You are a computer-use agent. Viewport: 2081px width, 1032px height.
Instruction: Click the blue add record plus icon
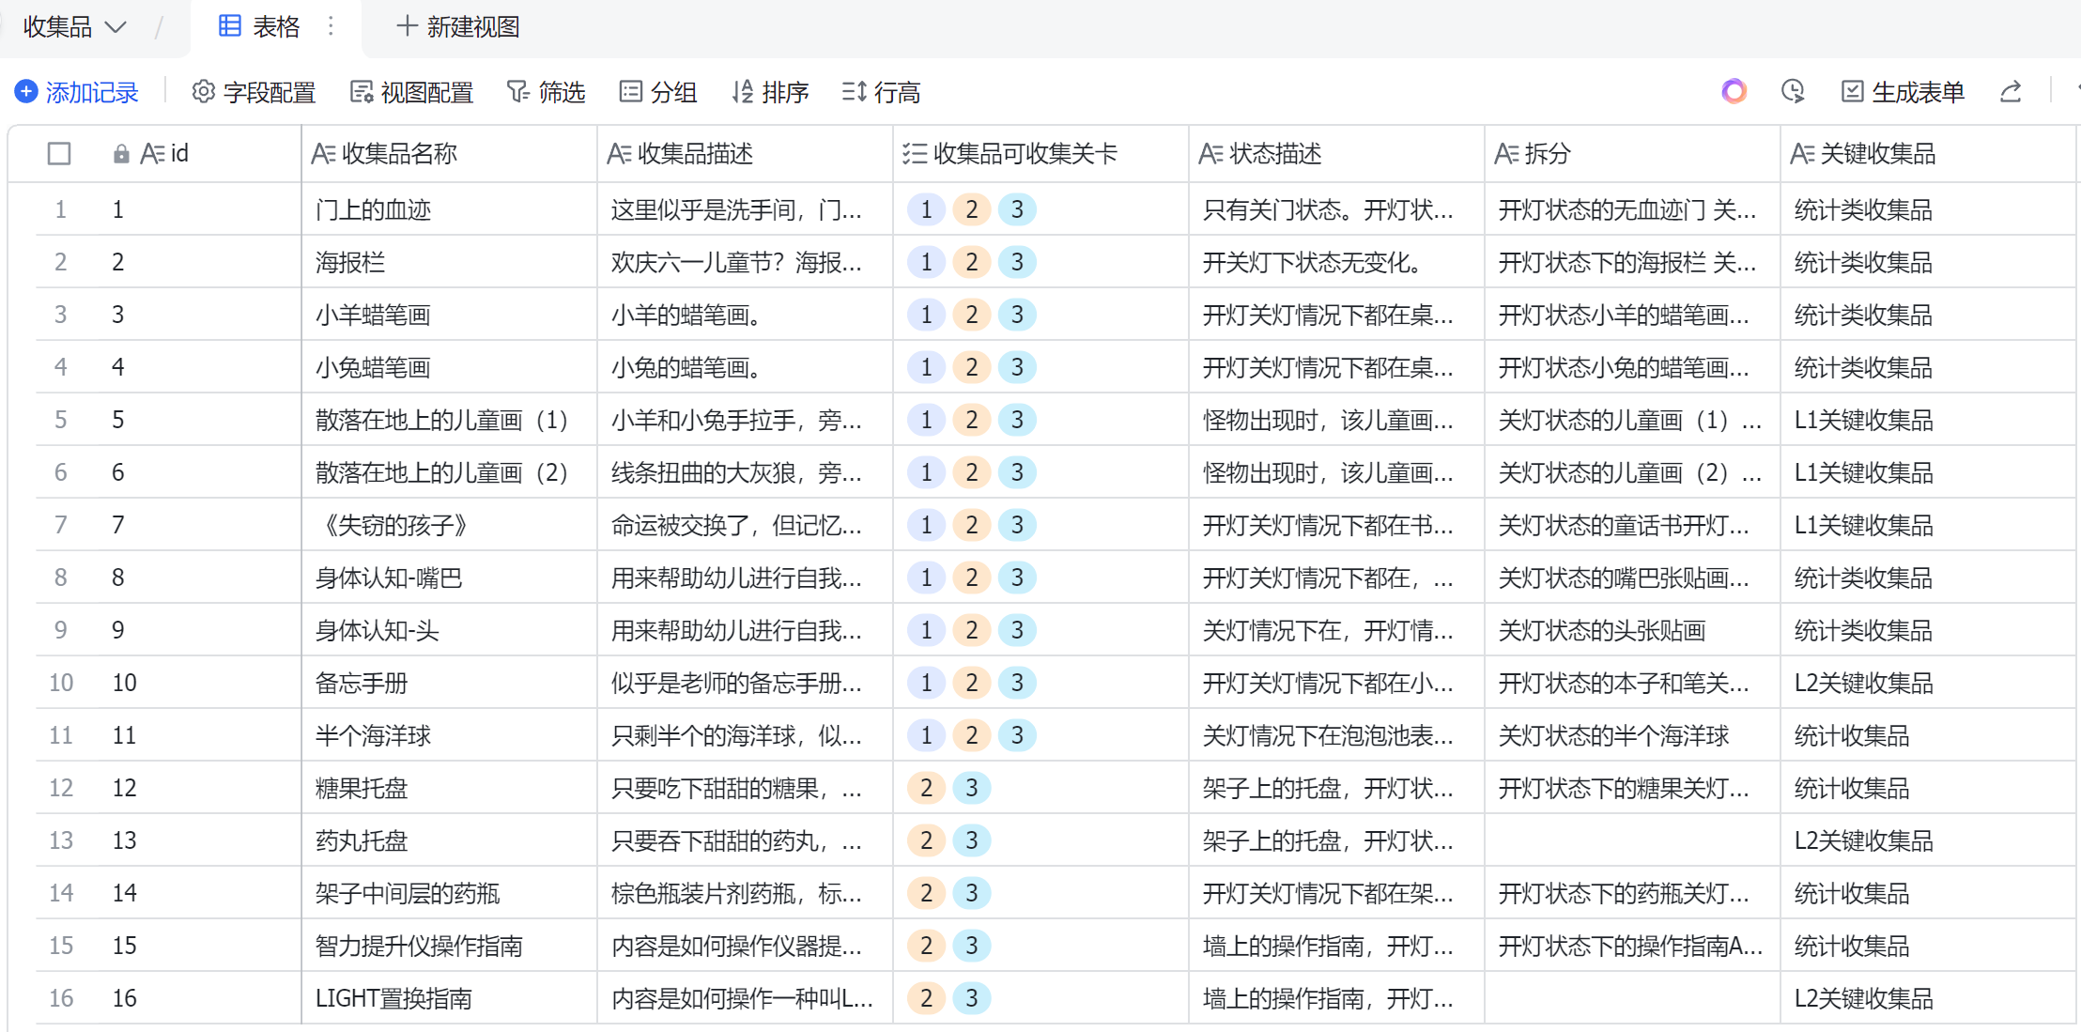(26, 92)
